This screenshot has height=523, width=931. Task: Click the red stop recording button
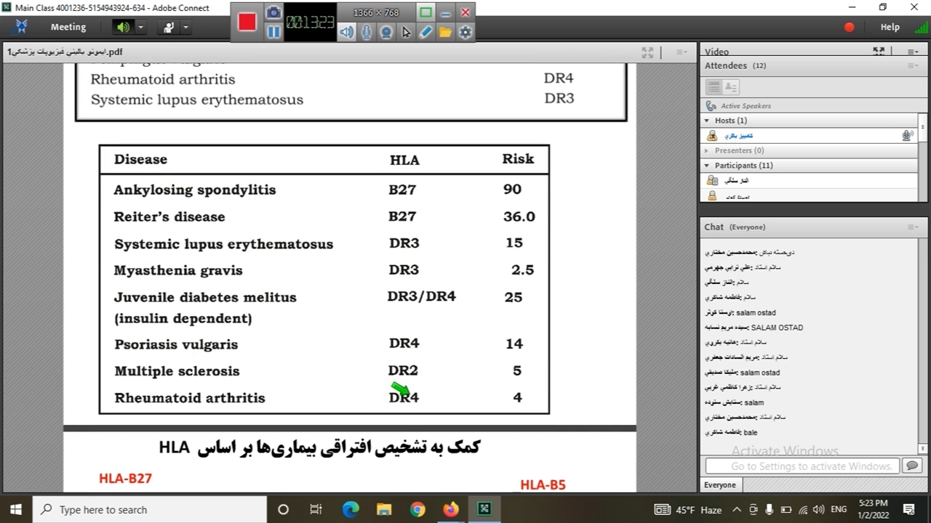tap(247, 23)
